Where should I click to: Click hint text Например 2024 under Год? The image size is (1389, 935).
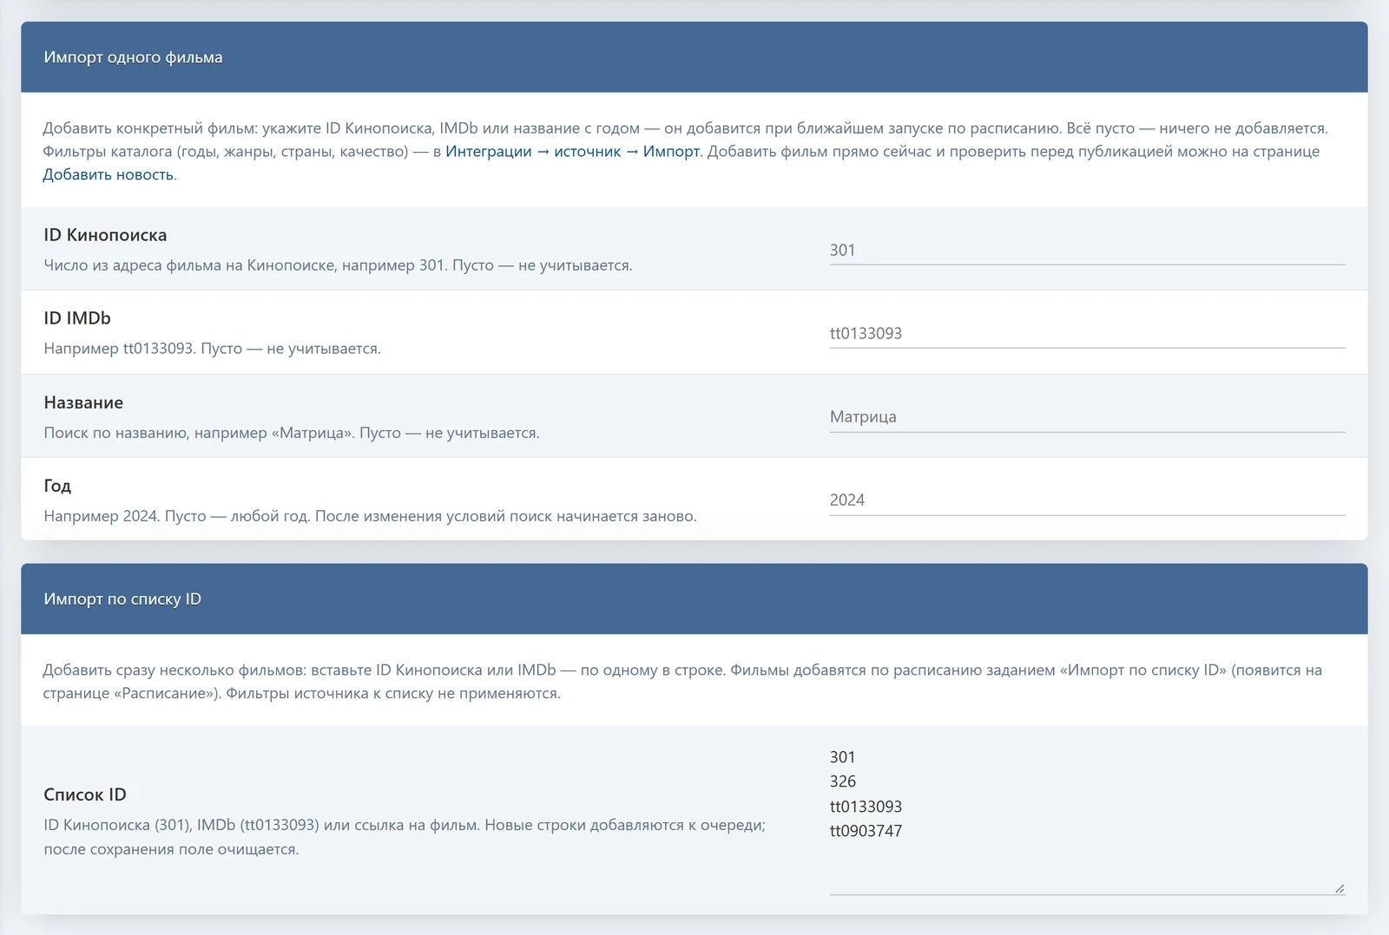pos(370,516)
